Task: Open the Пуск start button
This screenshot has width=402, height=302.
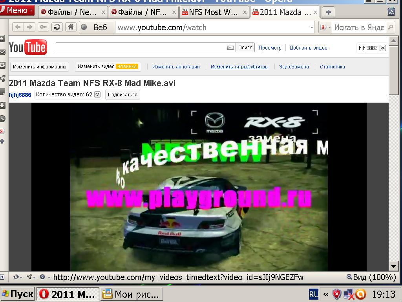Action: point(17,294)
